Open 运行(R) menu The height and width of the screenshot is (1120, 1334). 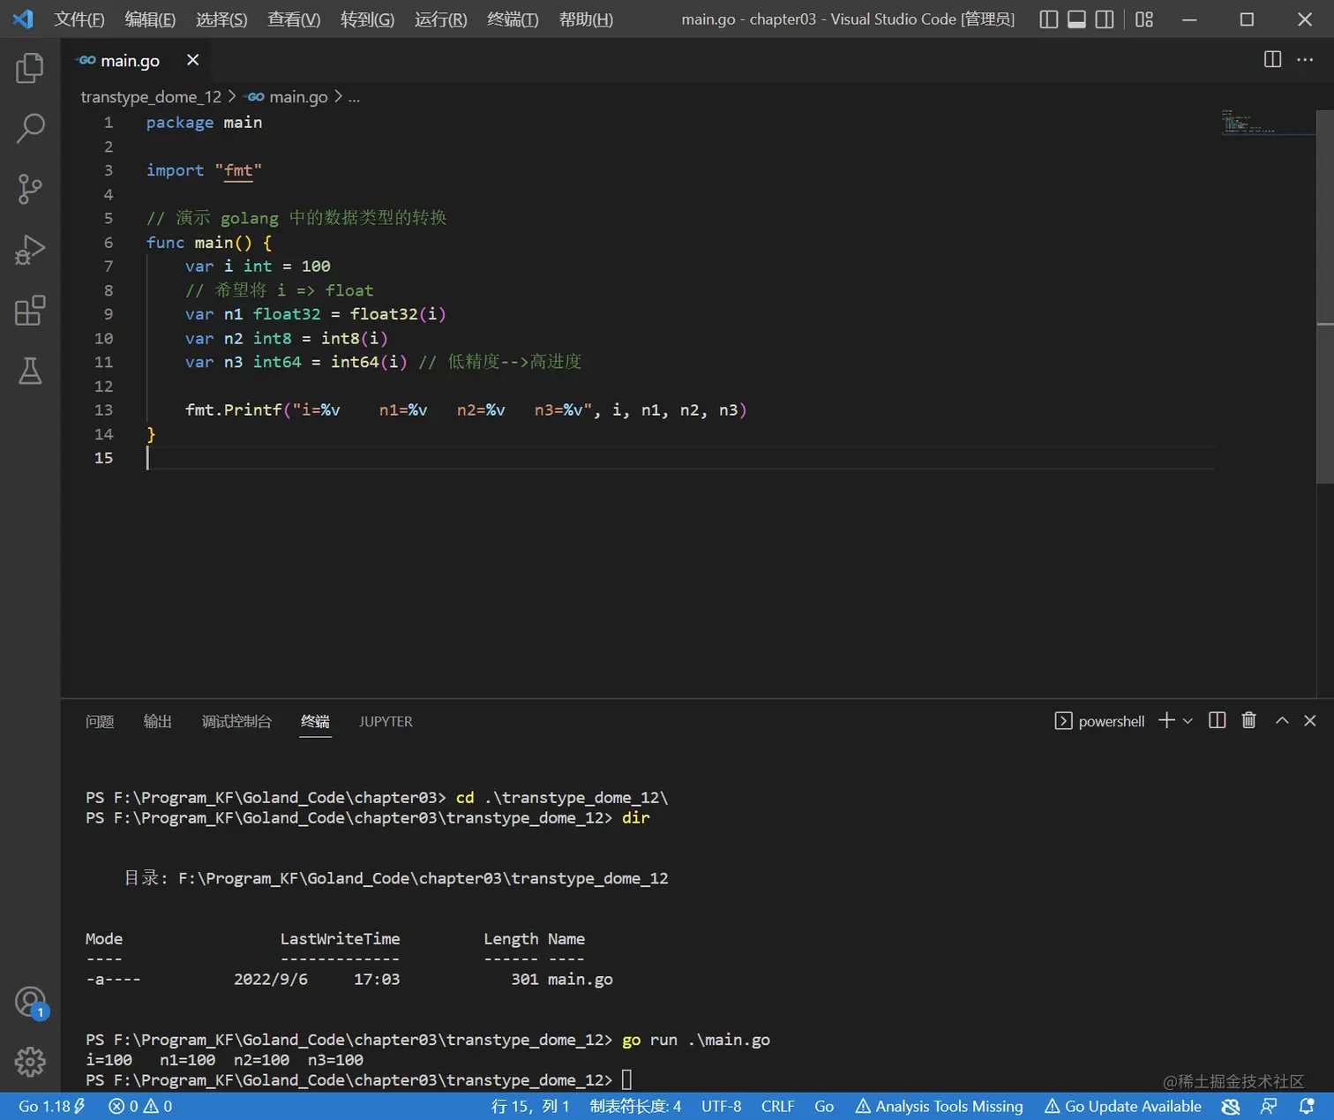click(x=440, y=19)
